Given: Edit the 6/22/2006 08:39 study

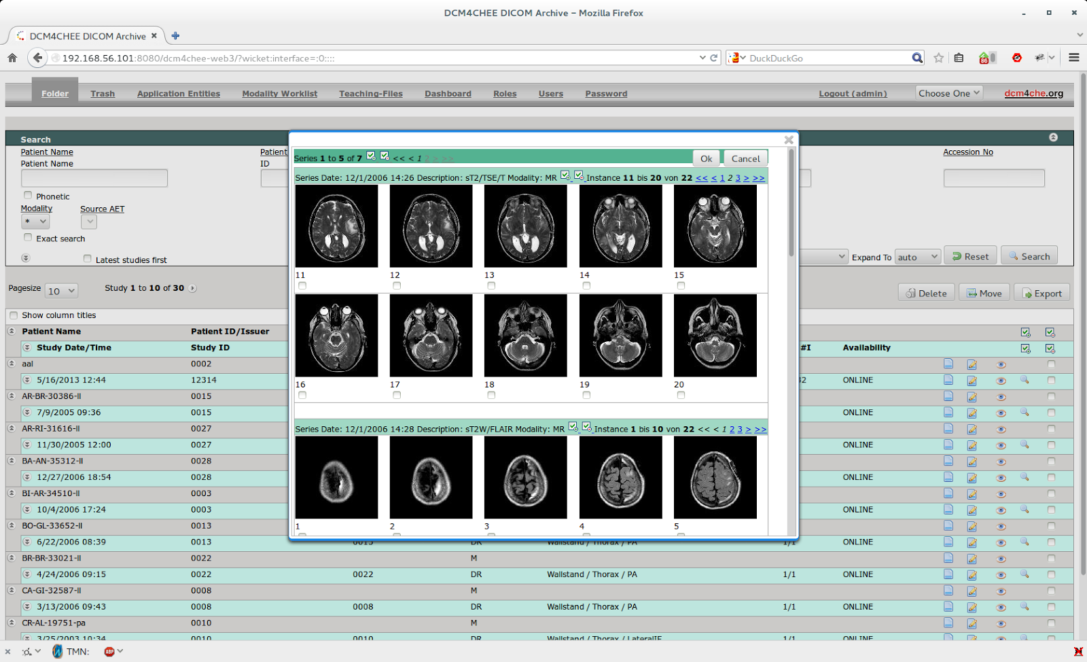Looking at the screenshot, I should [x=972, y=542].
